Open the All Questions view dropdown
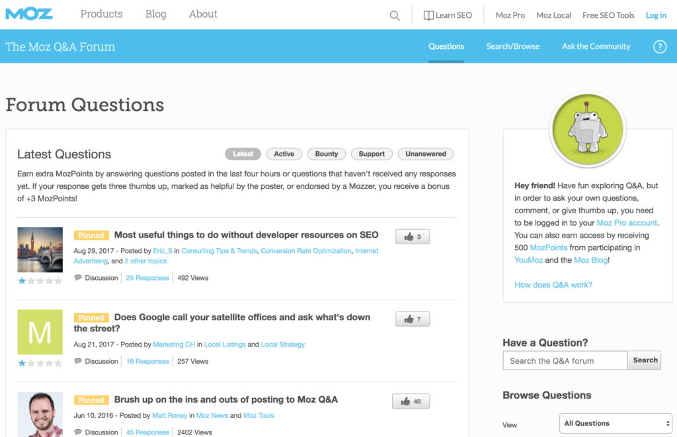Image resolution: width=677 pixels, height=437 pixels. click(x=616, y=423)
